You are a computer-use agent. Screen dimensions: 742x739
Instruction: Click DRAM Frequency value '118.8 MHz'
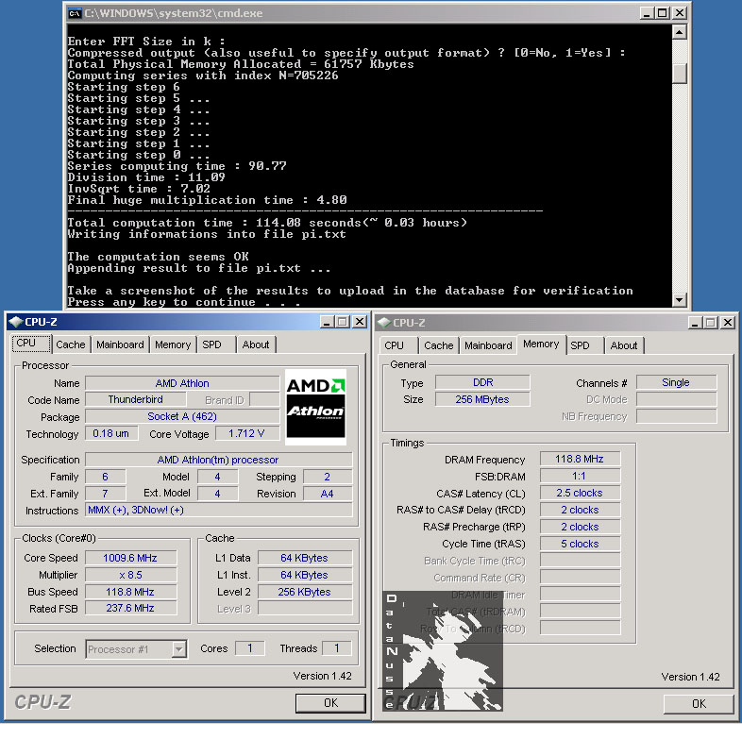[580, 459]
